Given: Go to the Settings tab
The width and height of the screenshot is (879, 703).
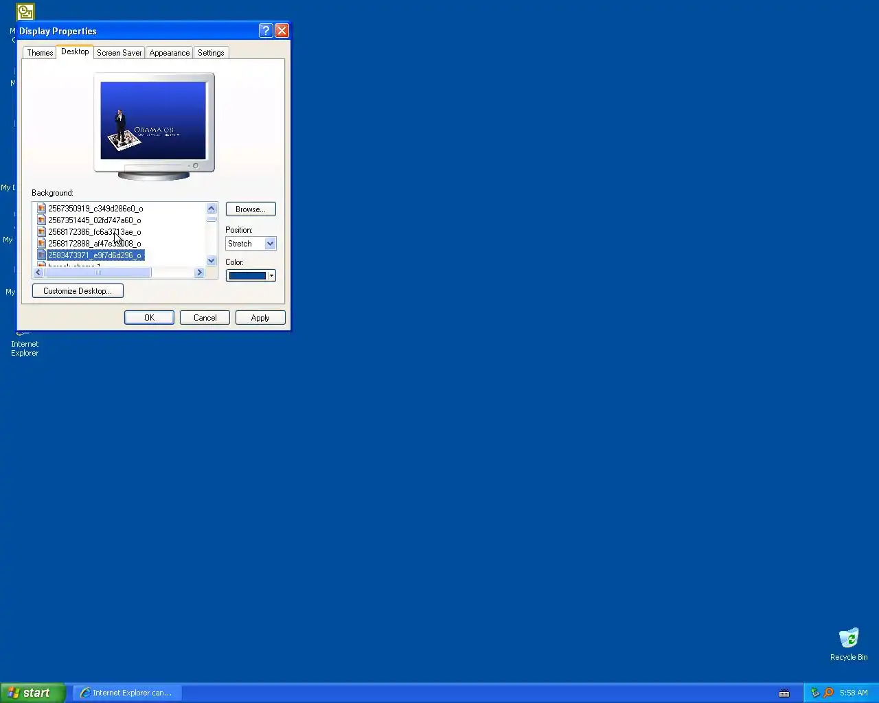Looking at the screenshot, I should [x=211, y=53].
